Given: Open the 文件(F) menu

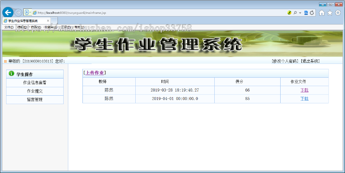Looking at the screenshot, I should (x=9, y=27).
